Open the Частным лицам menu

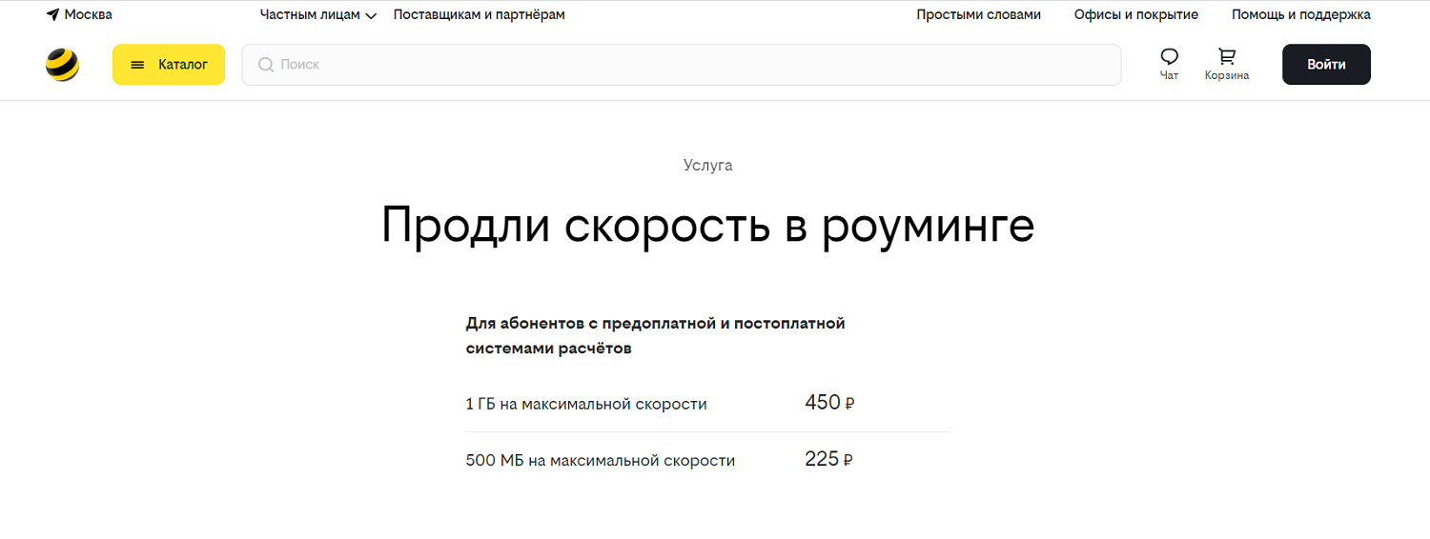click(x=318, y=15)
